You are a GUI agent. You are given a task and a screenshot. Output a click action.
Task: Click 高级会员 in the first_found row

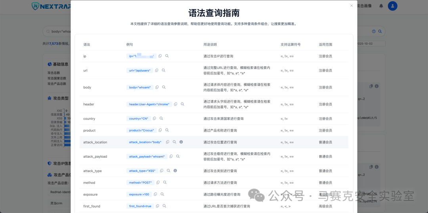tap(325, 206)
